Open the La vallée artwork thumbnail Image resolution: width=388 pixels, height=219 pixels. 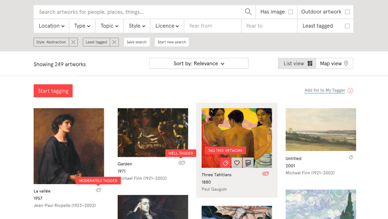click(x=69, y=146)
